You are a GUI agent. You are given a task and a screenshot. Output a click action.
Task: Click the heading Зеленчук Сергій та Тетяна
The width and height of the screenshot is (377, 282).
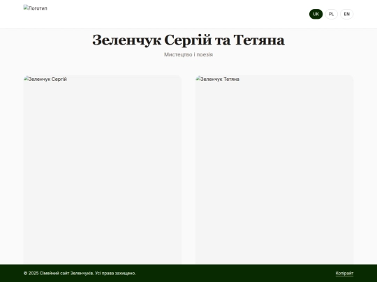(188, 40)
